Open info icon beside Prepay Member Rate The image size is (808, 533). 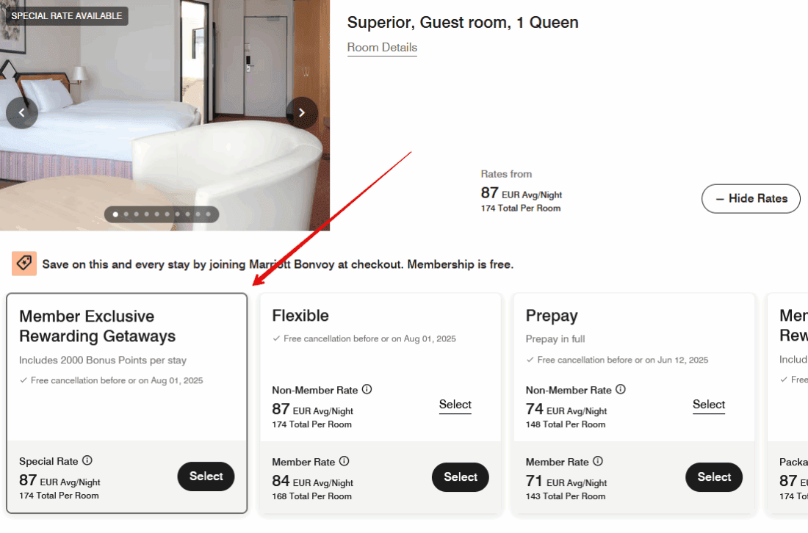598,461
